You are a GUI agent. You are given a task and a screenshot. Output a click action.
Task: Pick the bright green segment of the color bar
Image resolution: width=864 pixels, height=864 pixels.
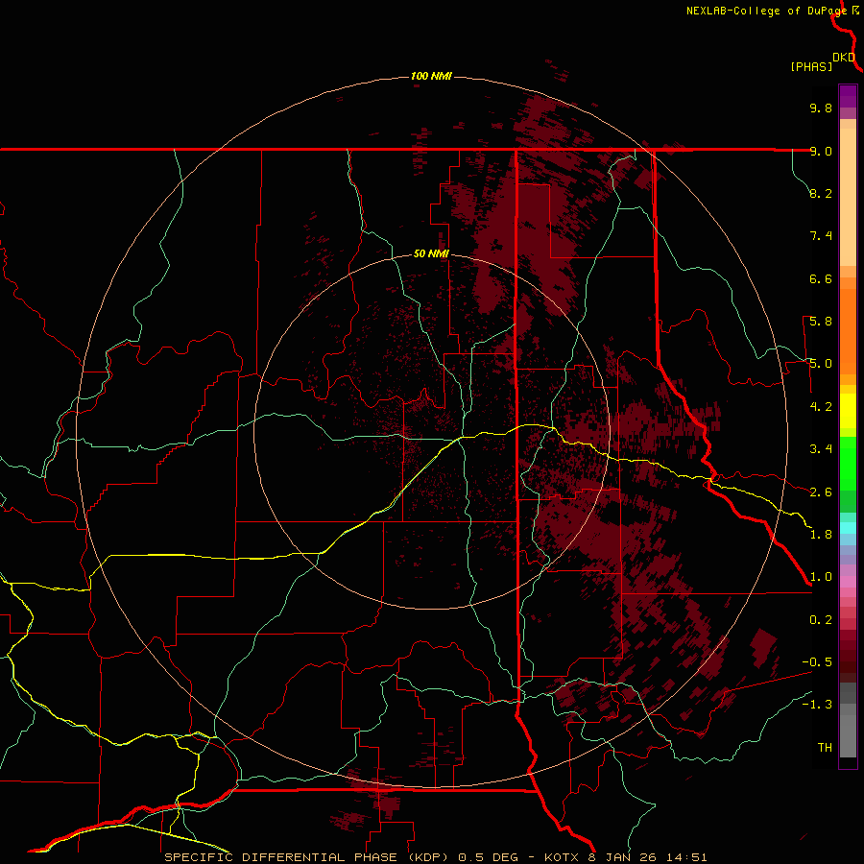pos(848,463)
